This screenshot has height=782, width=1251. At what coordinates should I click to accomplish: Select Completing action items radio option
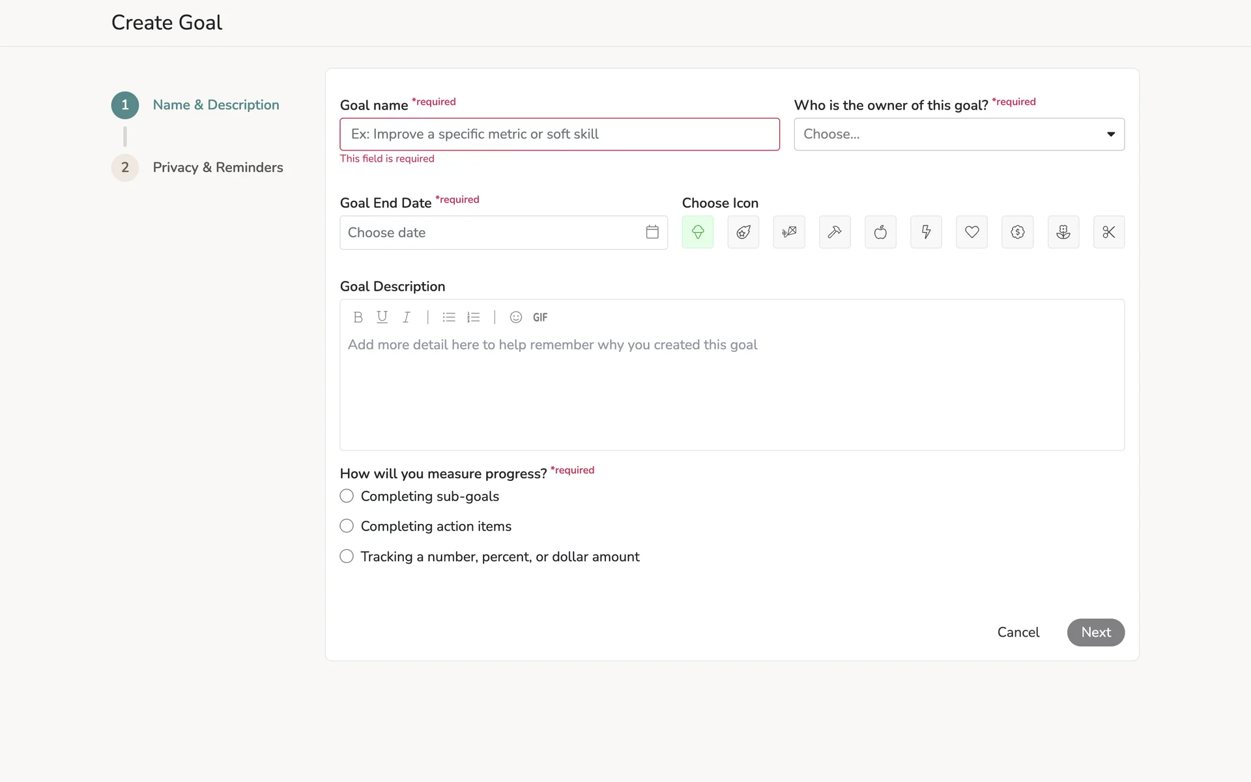pyautogui.click(x=347, y=526)
